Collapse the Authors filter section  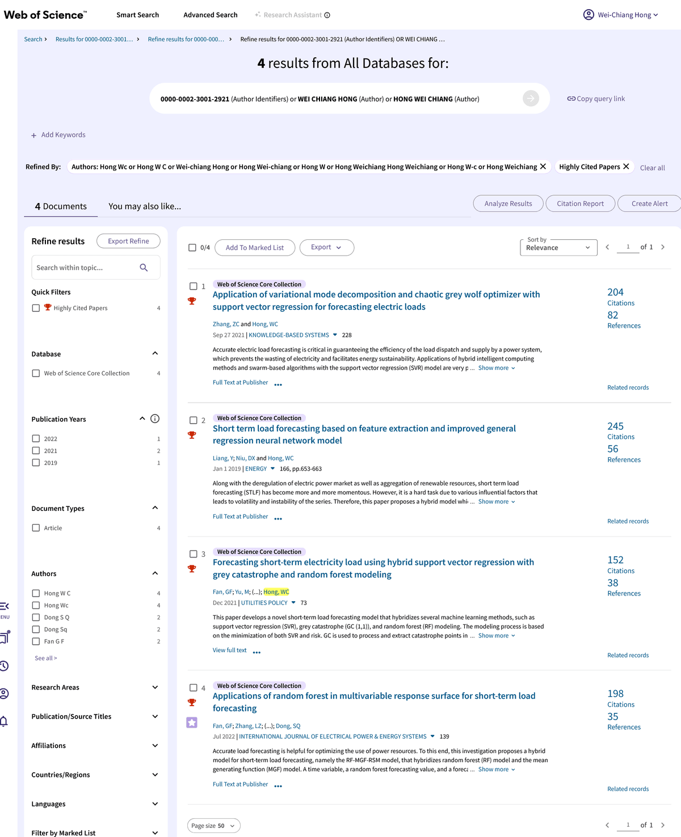(155, 573)
